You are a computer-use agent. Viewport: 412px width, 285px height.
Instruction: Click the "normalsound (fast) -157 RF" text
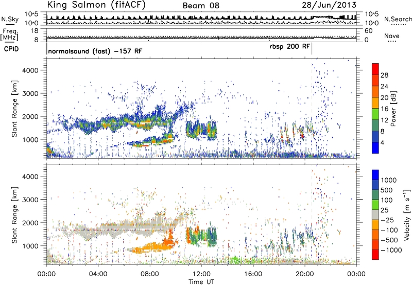pyautogui.click(x=95, y=51)
